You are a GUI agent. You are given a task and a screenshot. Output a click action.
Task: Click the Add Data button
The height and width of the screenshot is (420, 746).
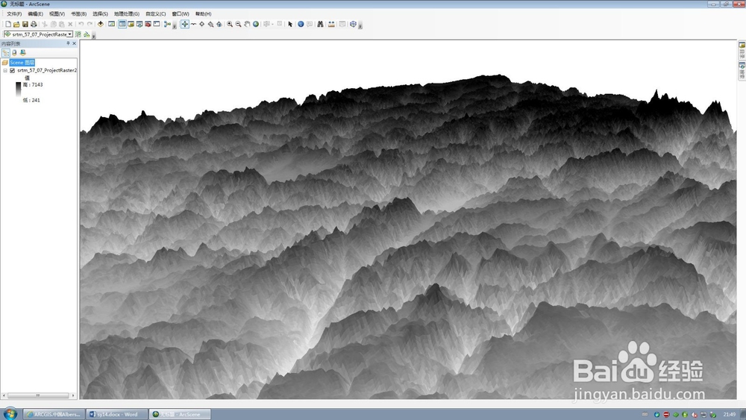pos(101,24)
